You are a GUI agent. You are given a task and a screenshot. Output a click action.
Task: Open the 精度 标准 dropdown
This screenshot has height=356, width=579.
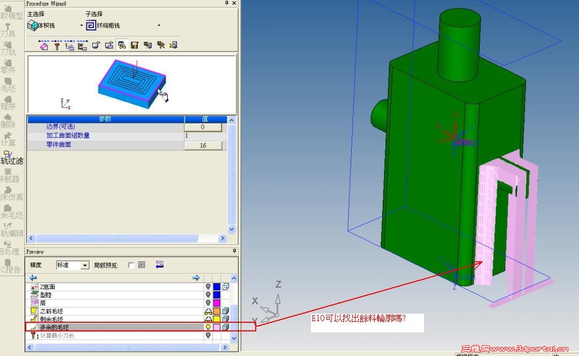point(85,265)
